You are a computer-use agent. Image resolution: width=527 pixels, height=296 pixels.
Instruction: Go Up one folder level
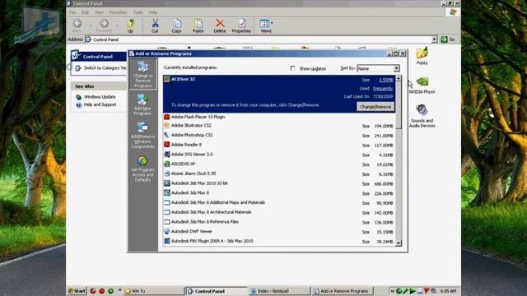130,25
